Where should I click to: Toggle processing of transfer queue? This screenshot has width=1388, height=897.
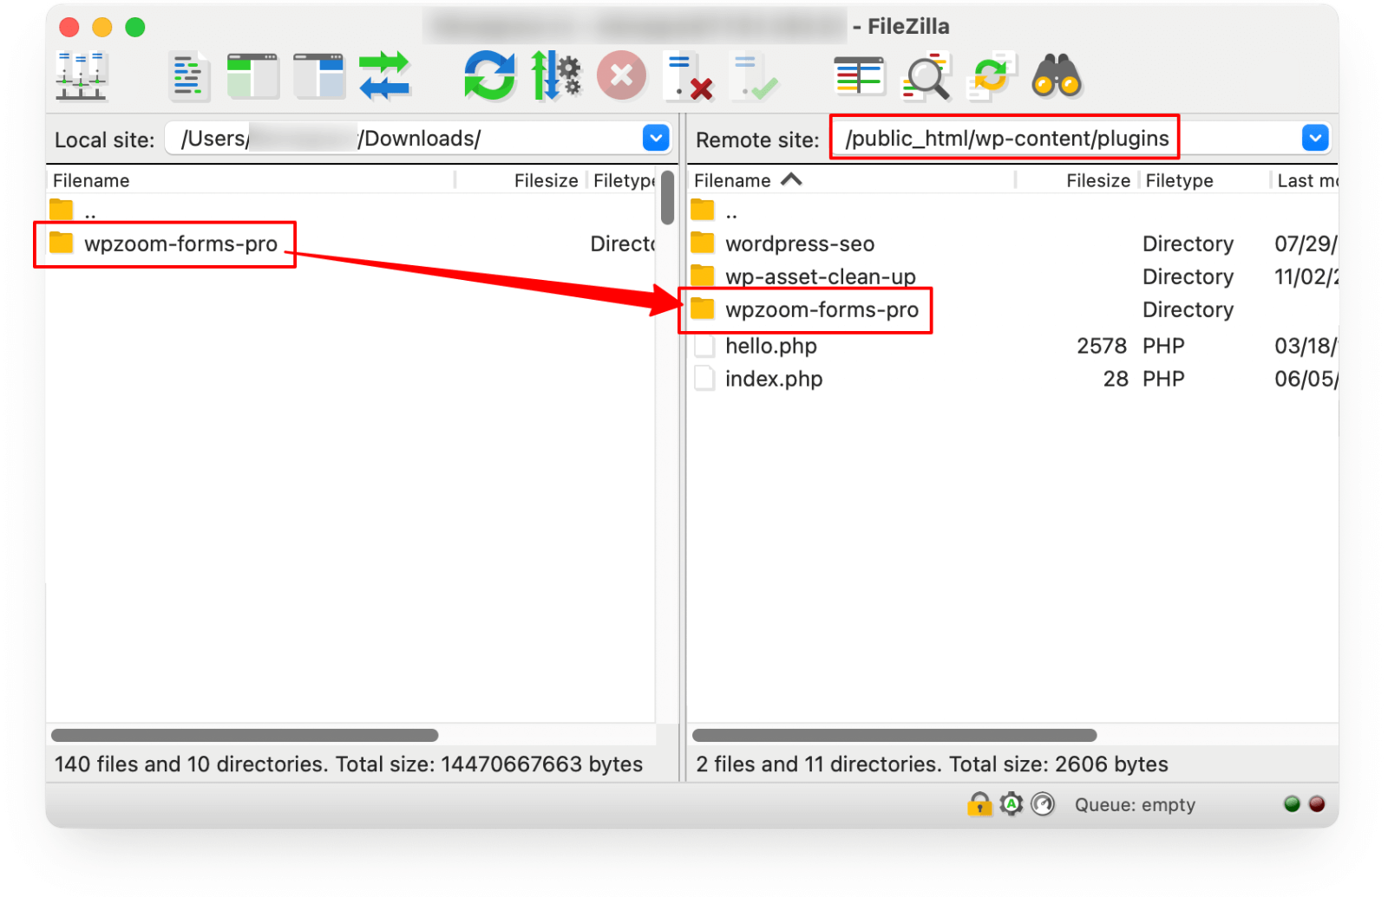coord(555,76)
